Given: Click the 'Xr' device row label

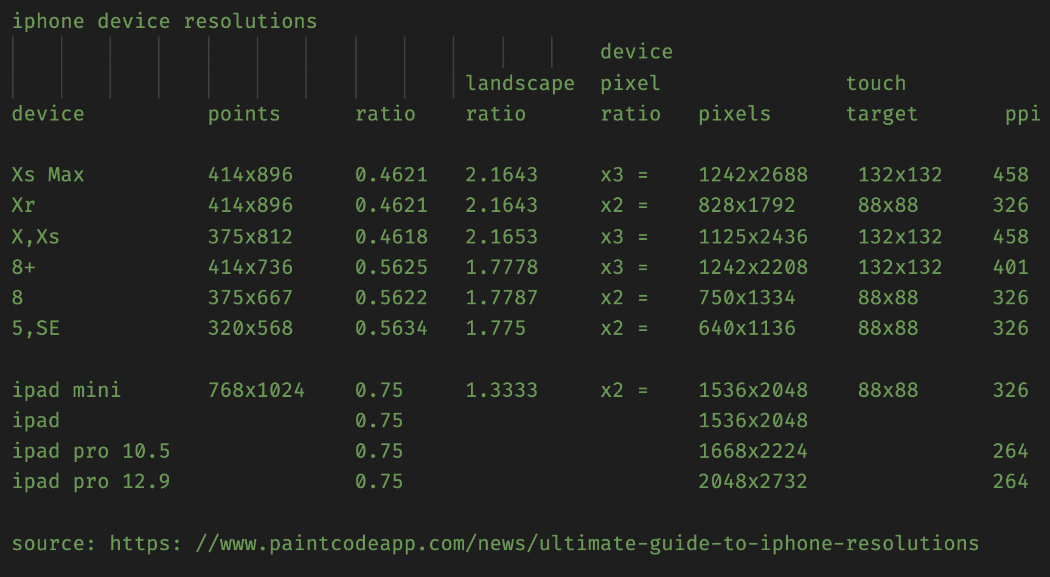Looking at the screenshot, I should pos(23,205).
